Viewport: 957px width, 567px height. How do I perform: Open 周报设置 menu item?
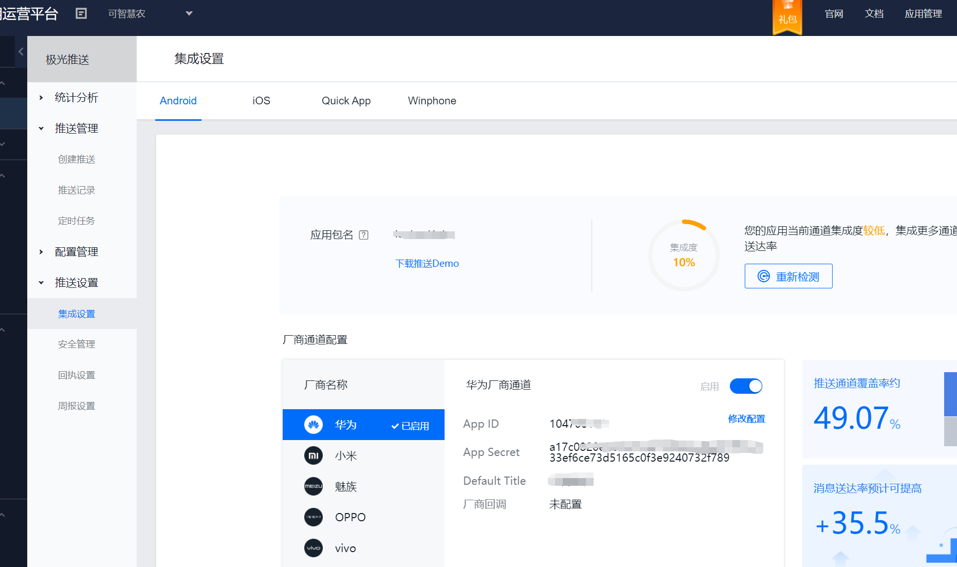pyautogui.click(x=77, y=406)
